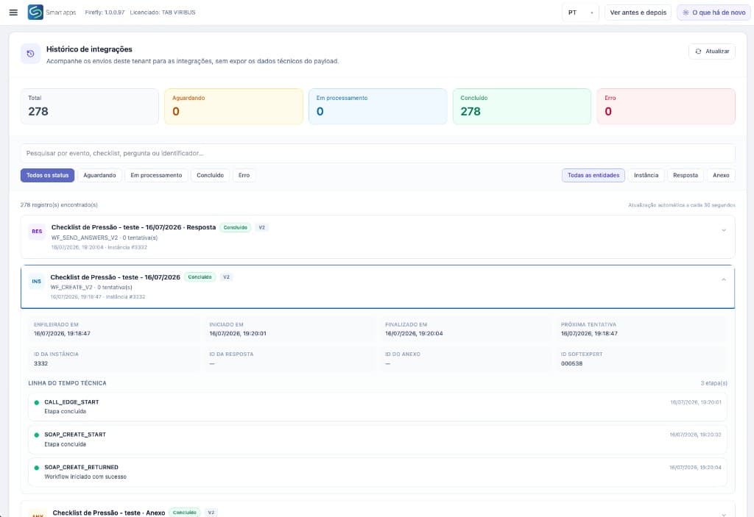This screenshot has height=517, width=754.
Task: Filter entities by Anexo
Action: (721, 175)
